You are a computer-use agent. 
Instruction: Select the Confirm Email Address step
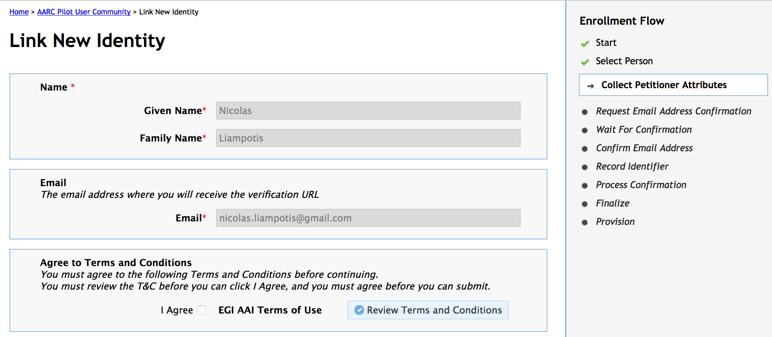pos(644,148)
